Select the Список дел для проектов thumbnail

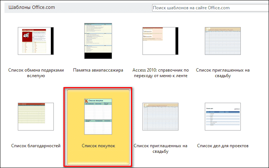click(x=223, y=116)
